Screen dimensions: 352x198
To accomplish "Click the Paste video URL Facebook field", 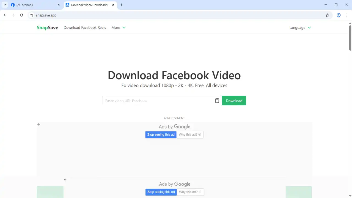I will pyautogui.click(x=158, y=101).
